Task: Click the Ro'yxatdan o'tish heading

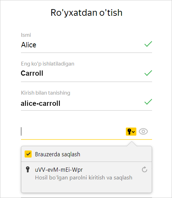Action: point(86,13)
